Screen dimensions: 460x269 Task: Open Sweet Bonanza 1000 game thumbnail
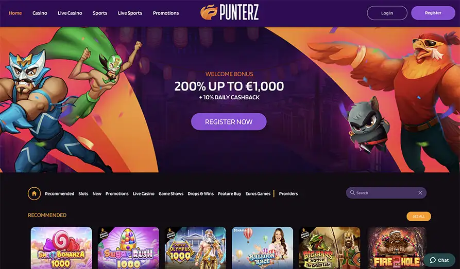[61, 248]
